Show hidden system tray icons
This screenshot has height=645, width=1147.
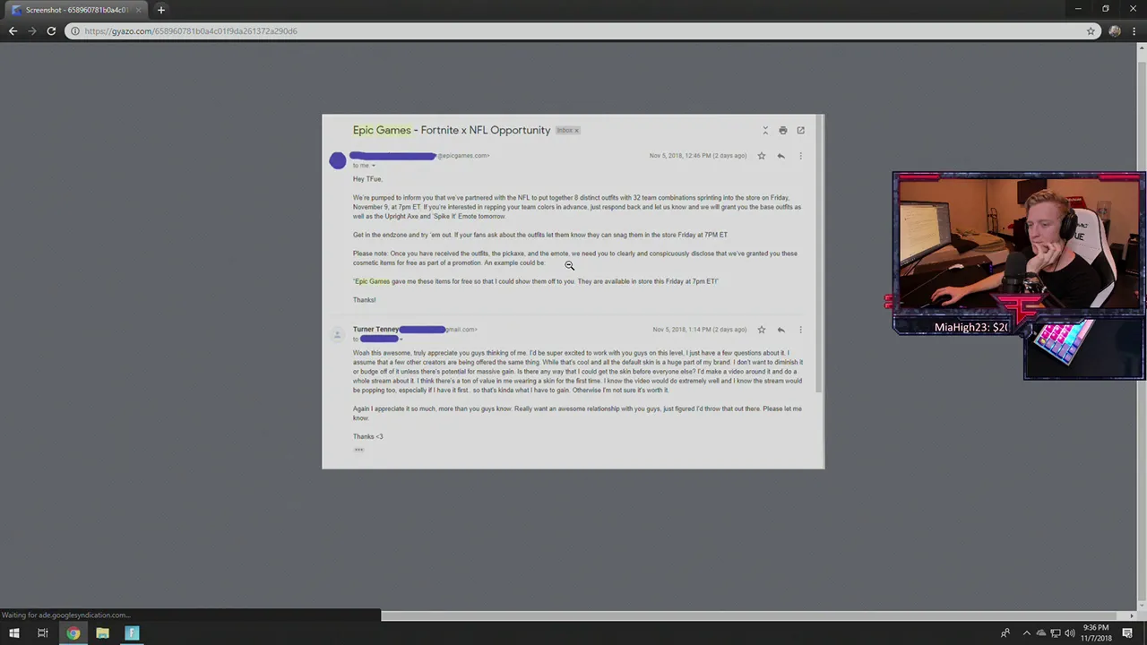[x=1027, y=633]
